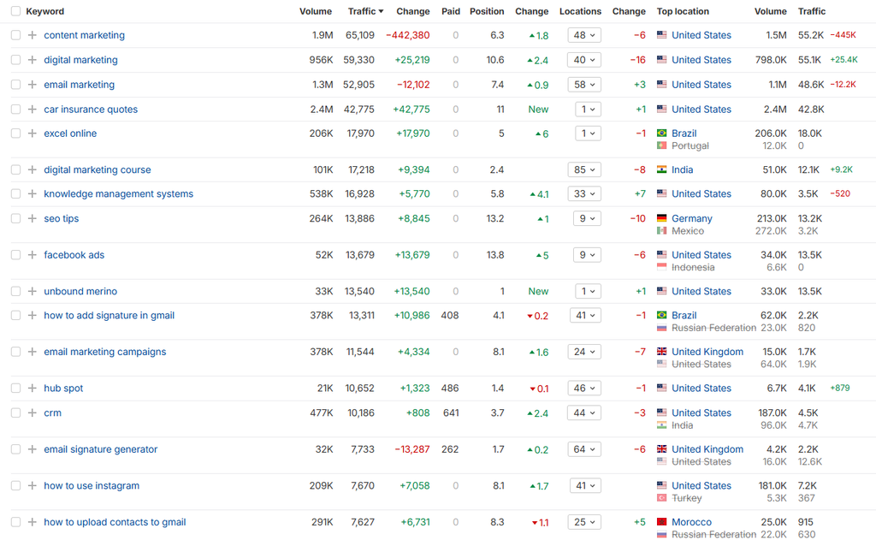Click the Turkey flag in how to use instagram row
The height and width of the screenshot is (546, 876).
pos(661,497)
